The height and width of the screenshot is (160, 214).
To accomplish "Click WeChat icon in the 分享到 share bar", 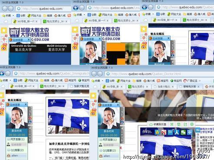I will pyautogui.click(x=183, y=132).
